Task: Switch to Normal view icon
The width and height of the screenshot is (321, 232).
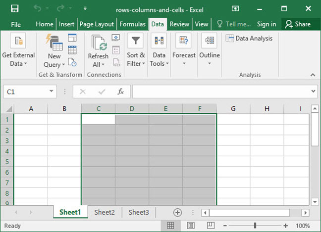Action: pos(170,226)
